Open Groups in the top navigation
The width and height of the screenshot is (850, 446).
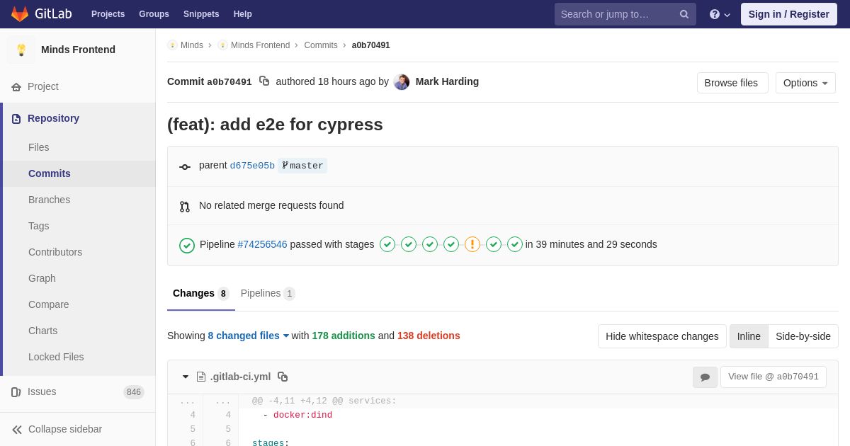click(154, 14)
